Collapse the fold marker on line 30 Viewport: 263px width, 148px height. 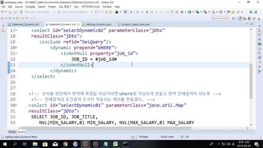[16, 105]
